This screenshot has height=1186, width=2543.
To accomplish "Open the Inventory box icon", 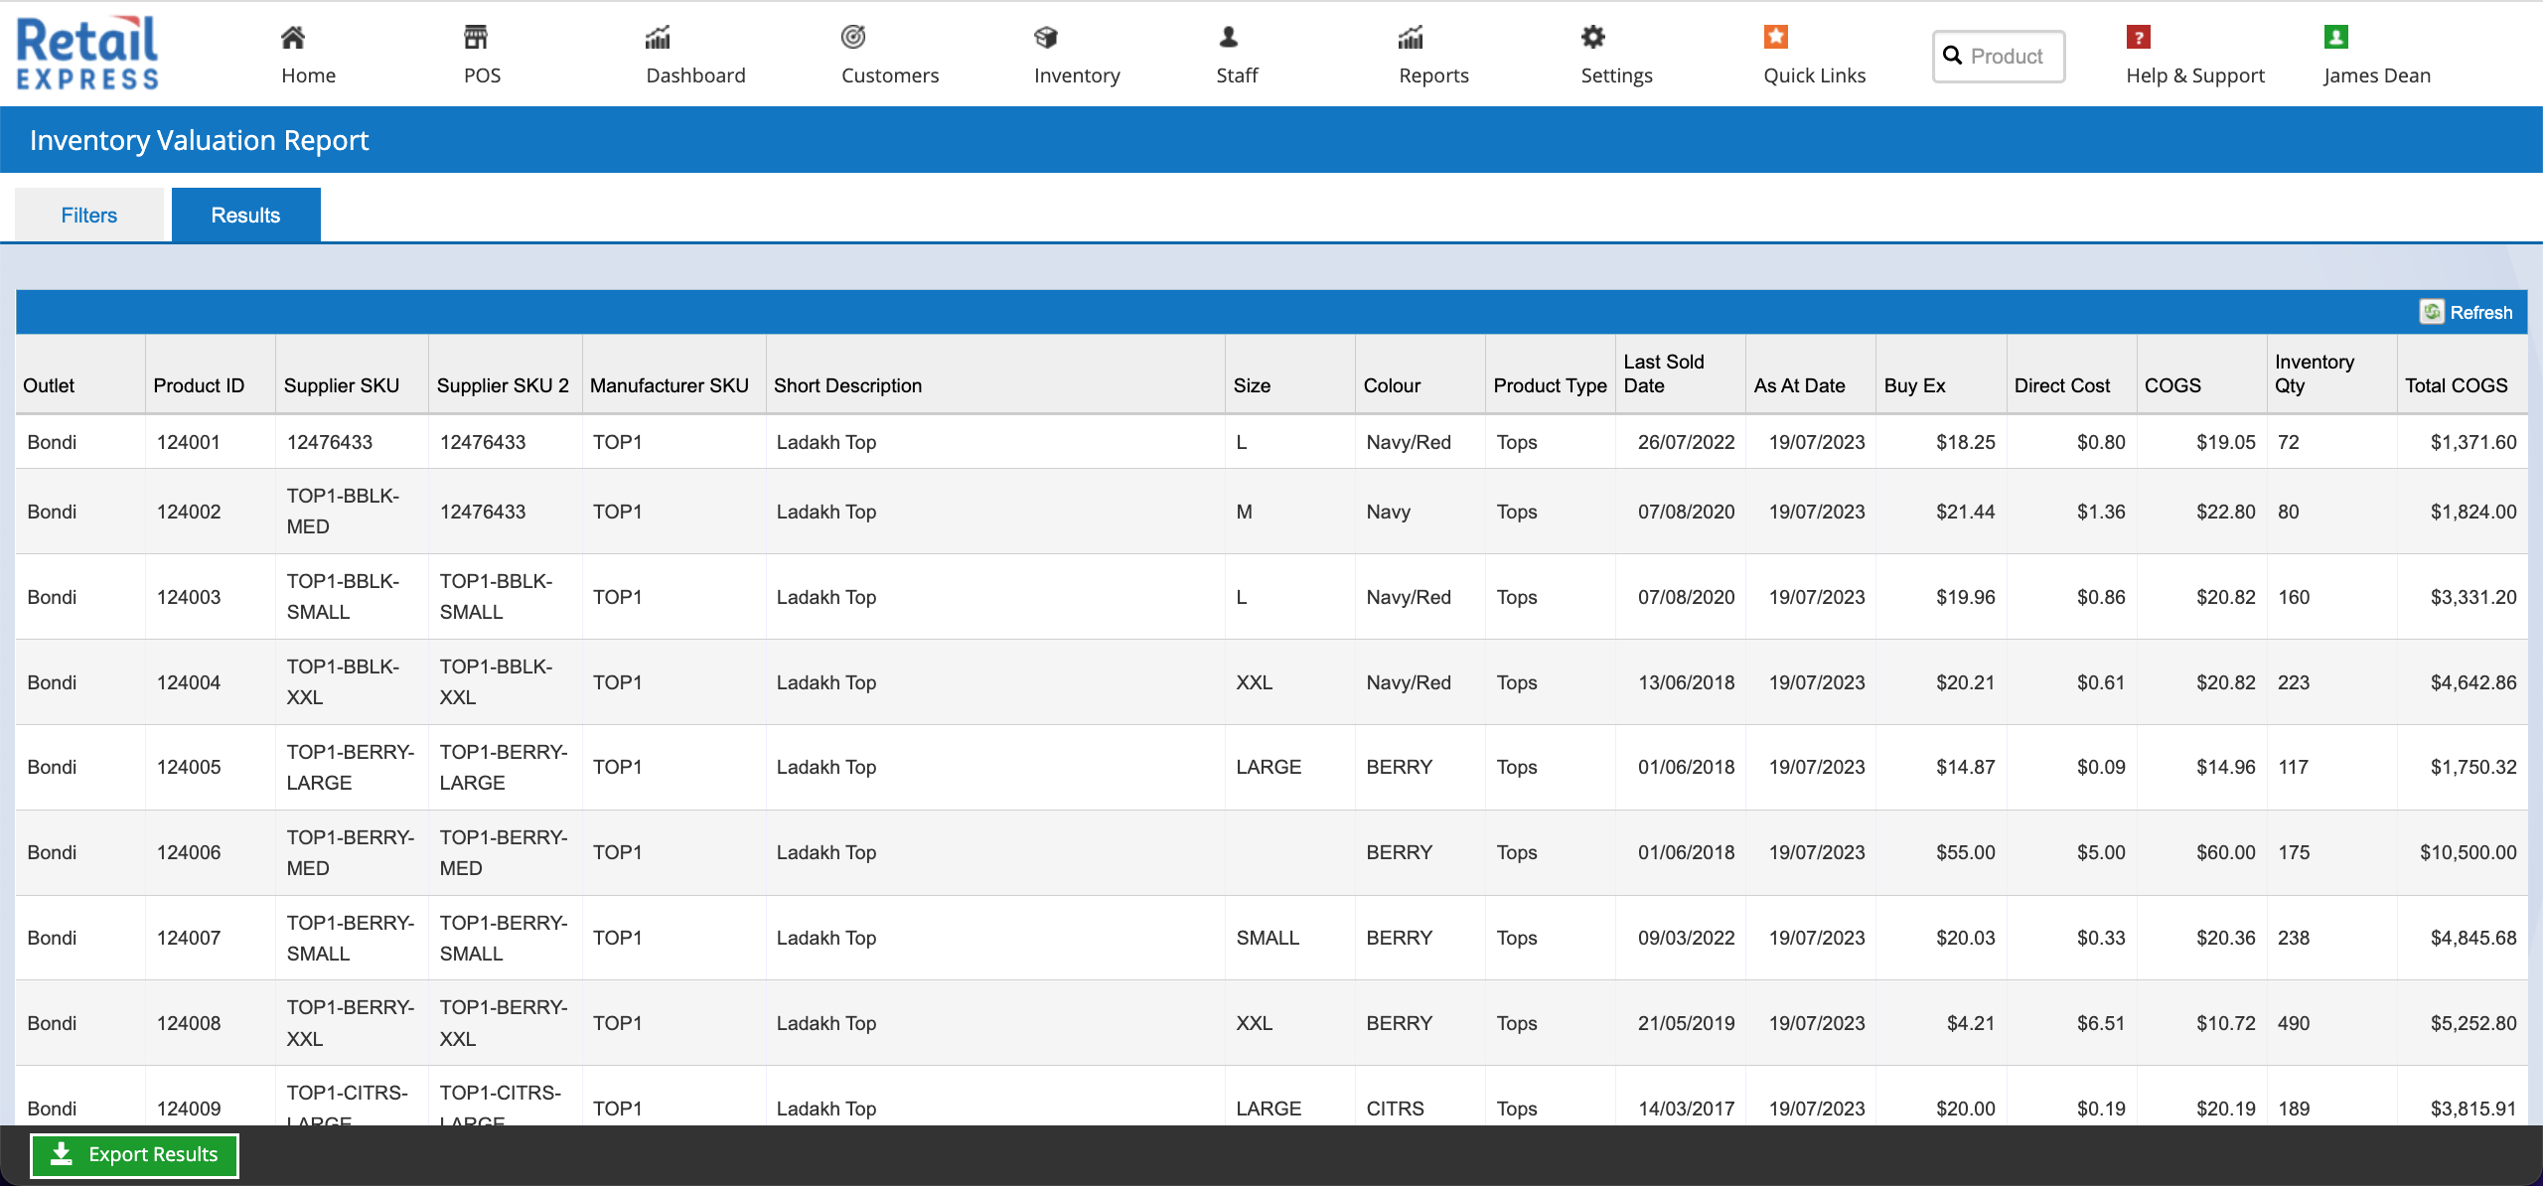I will pyautogui.click(x=1046, y=38).
